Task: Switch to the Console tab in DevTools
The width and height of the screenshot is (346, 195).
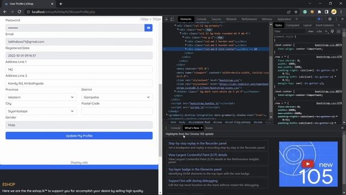Action: (x=202, y=19)
